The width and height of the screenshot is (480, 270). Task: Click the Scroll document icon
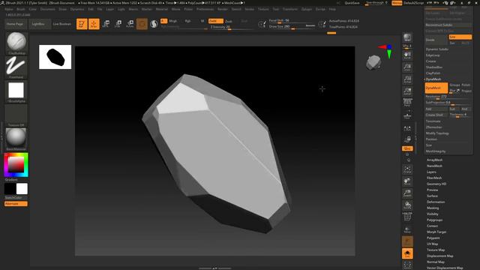(407, 55)
